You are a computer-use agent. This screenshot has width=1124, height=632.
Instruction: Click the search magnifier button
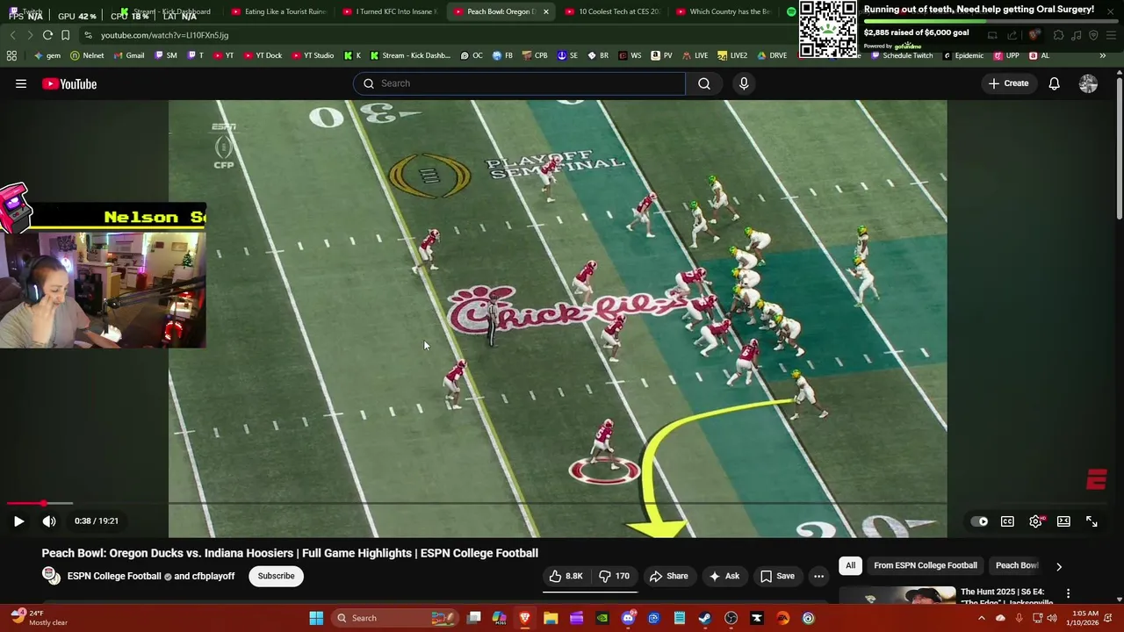704,83
